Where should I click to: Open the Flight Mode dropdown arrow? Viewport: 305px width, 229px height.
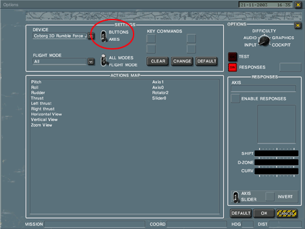91,62
